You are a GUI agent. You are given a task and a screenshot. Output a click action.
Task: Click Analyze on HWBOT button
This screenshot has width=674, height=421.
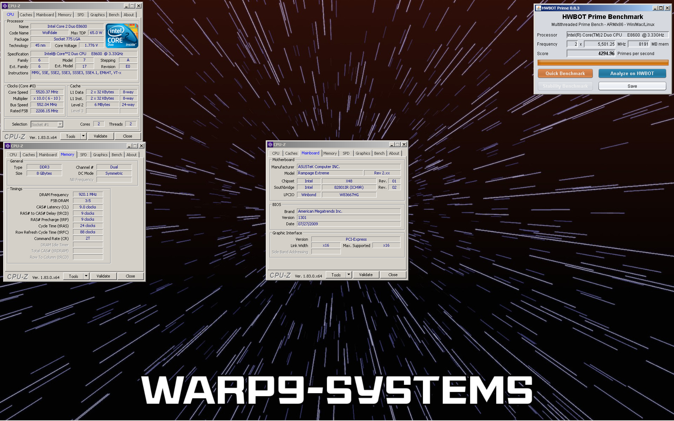tap(632, 73)
